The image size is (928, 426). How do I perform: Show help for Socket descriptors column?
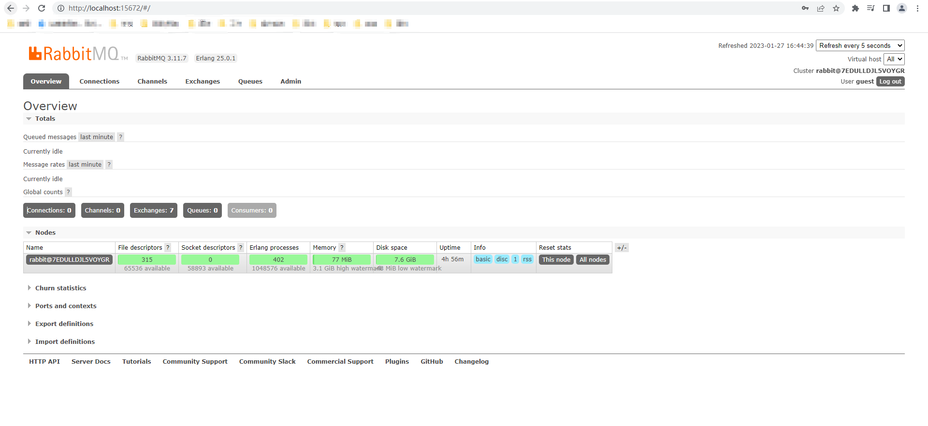(241, 248)
